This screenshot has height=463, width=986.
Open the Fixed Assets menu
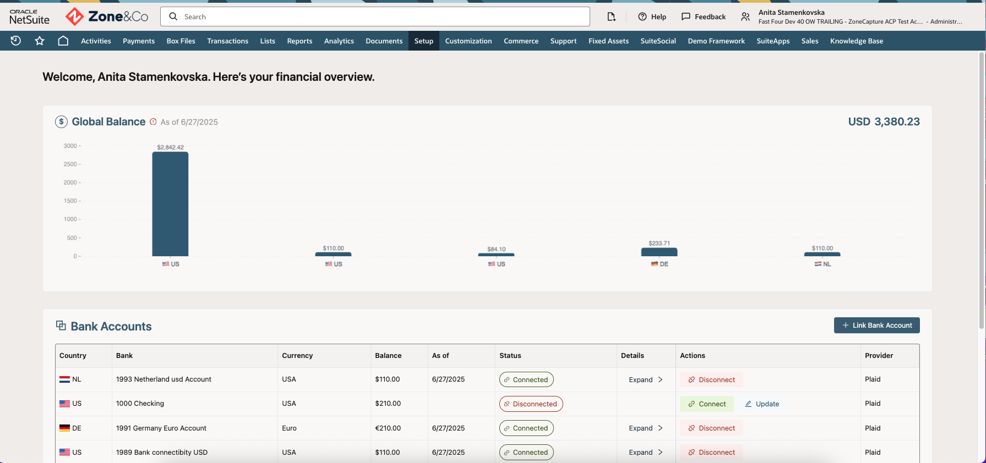click(608, 41)
